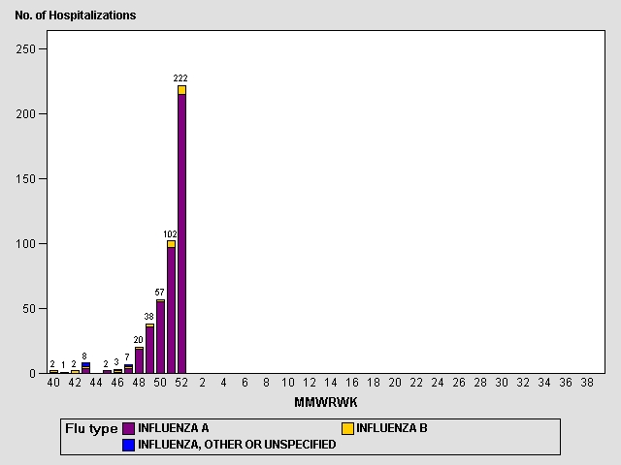Click the week 38 x-axis tick label
The width and height of the screenshot is (621, 465).
click(x=587, y=384)
